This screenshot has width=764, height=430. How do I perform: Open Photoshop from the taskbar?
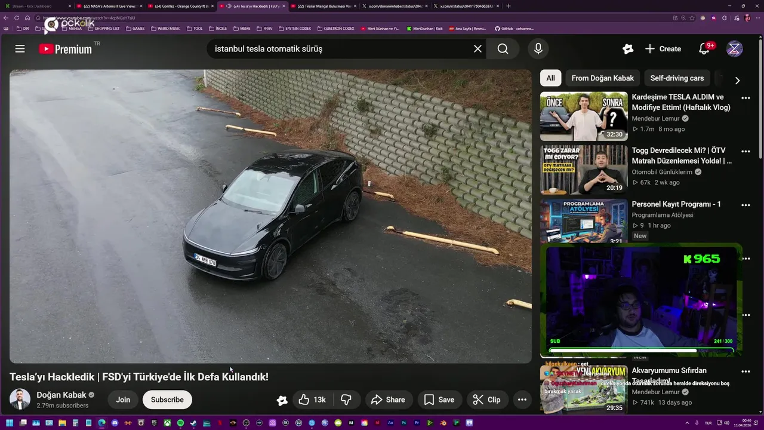(x=403, y=423)
